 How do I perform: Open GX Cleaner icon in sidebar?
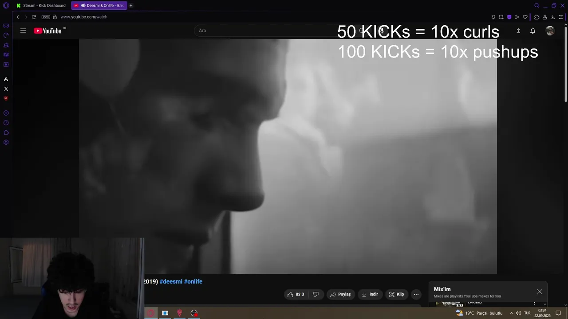click(x=6, y=45)
